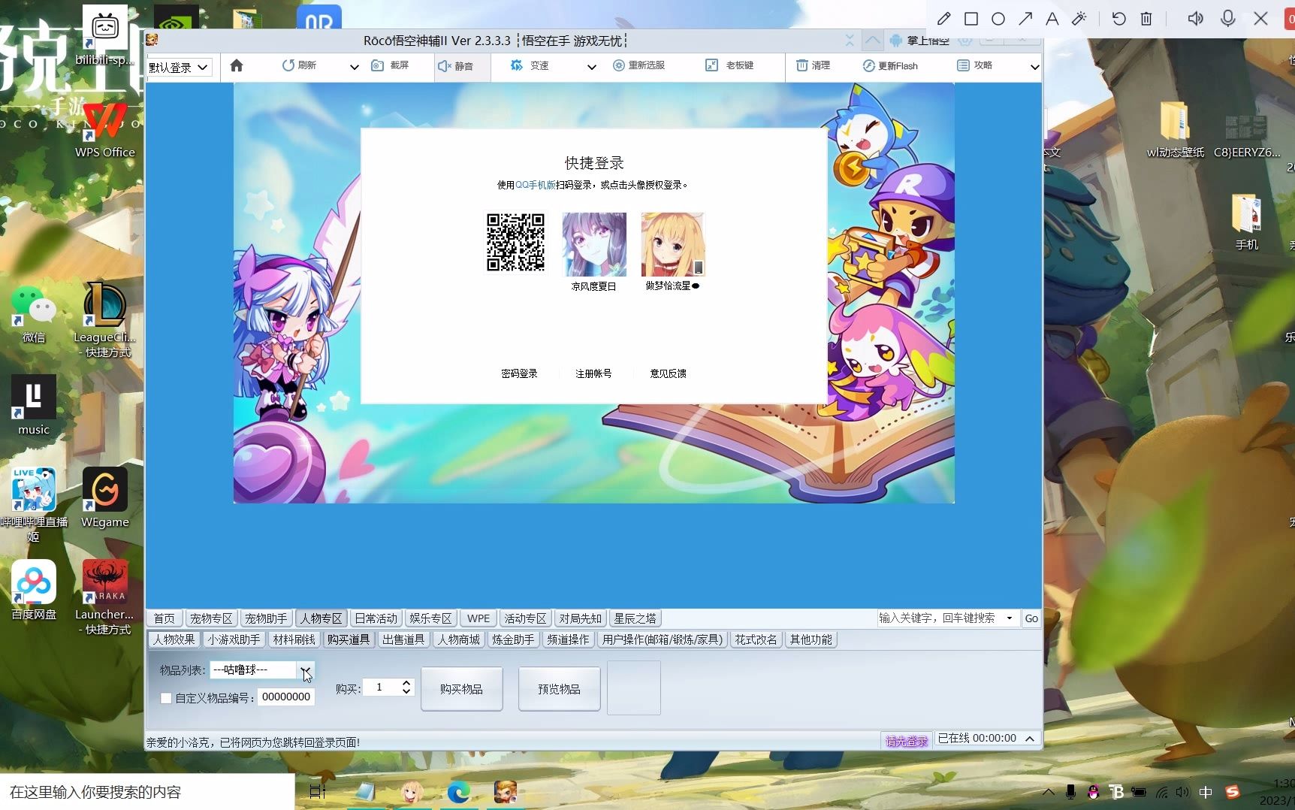Toggle the recorder speaker sound icon

click(1195, 19)
